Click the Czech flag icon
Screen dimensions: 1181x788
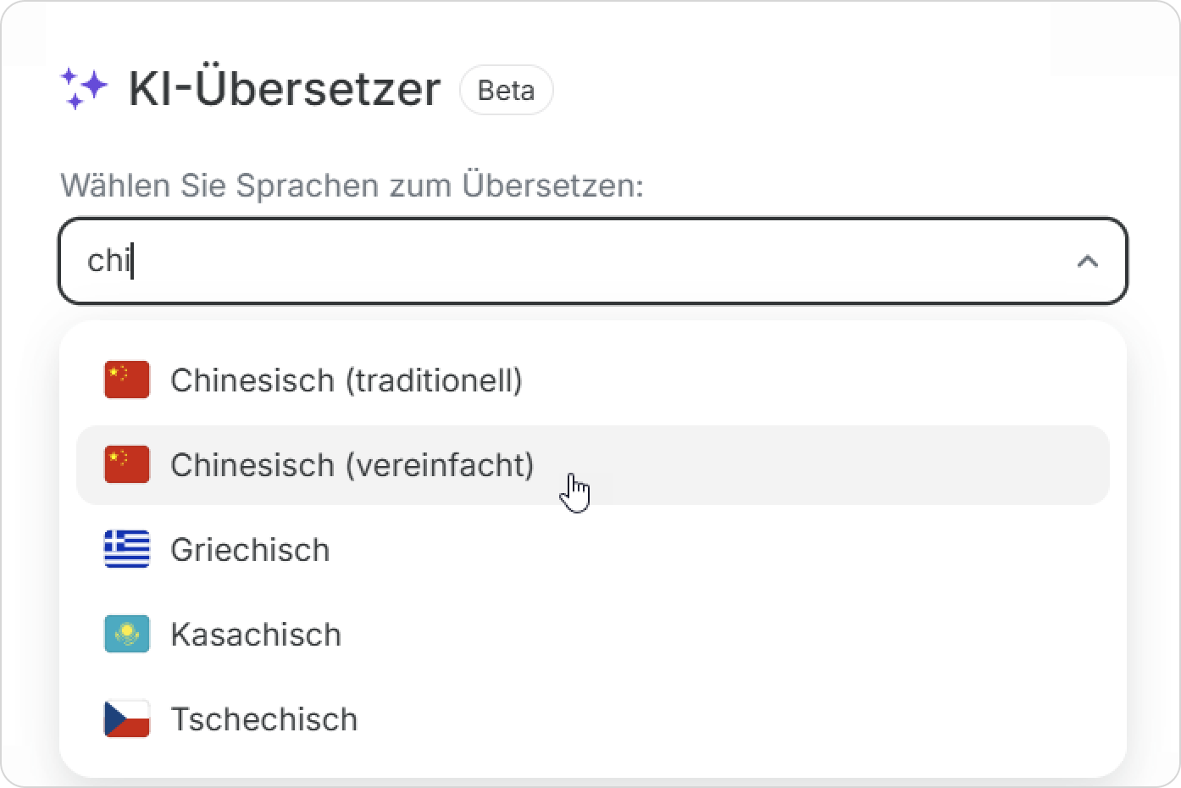(127, 719)
